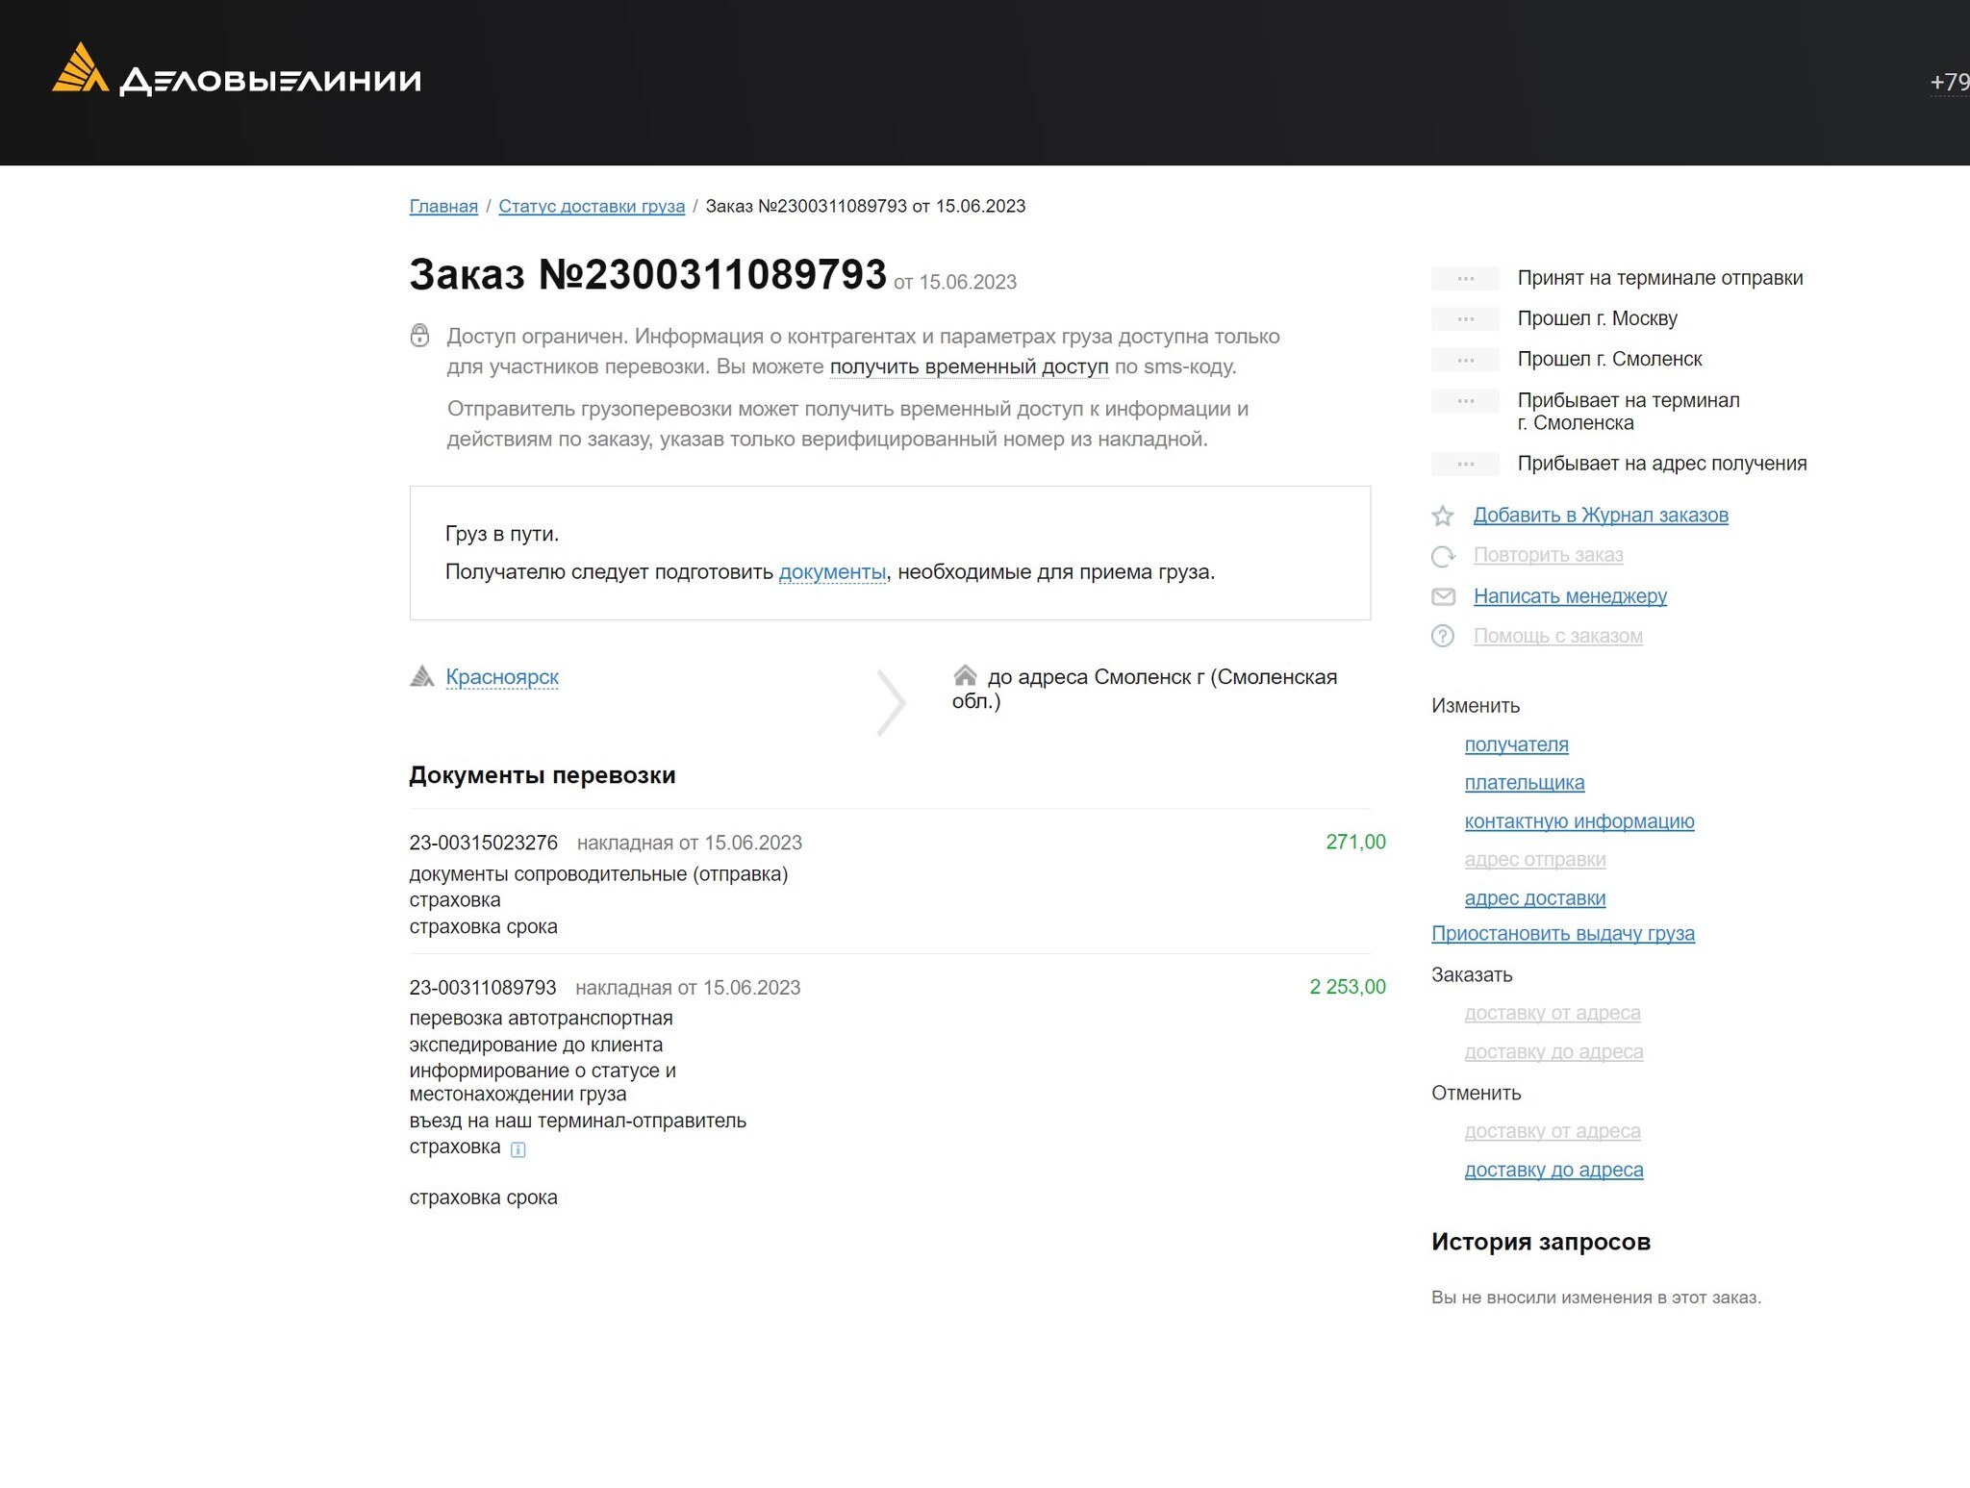Click контактную информацию link
This screenshot has width=1970, height=1488.
tap(1579, 821)
